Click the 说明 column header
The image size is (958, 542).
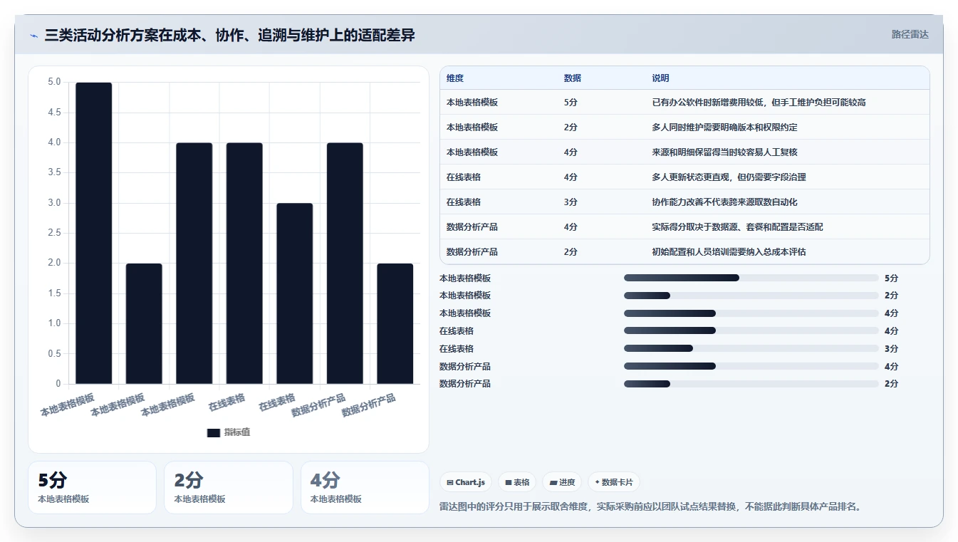click(660, 78)
